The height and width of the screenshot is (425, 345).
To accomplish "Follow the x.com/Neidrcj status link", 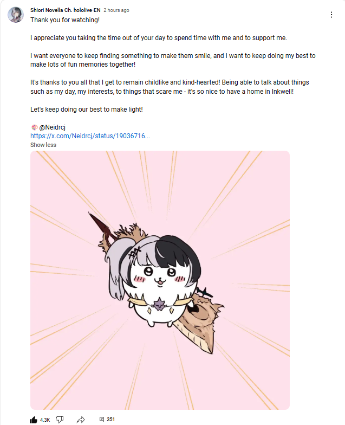I will 90,136.
